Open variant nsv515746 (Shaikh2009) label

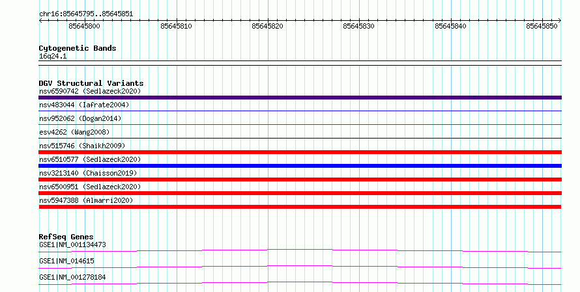point(82,146)
